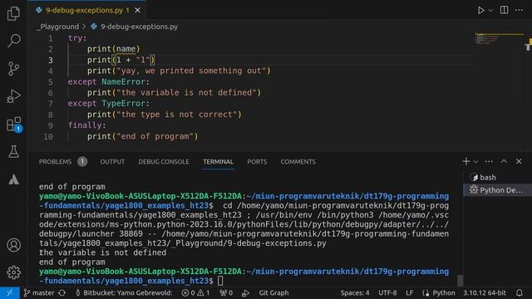Select the Python Debug terminal instance

point(497,190)
